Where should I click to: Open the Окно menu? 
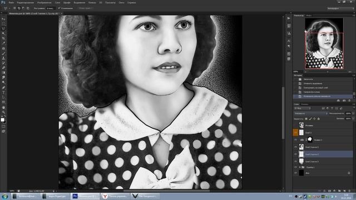121,2
